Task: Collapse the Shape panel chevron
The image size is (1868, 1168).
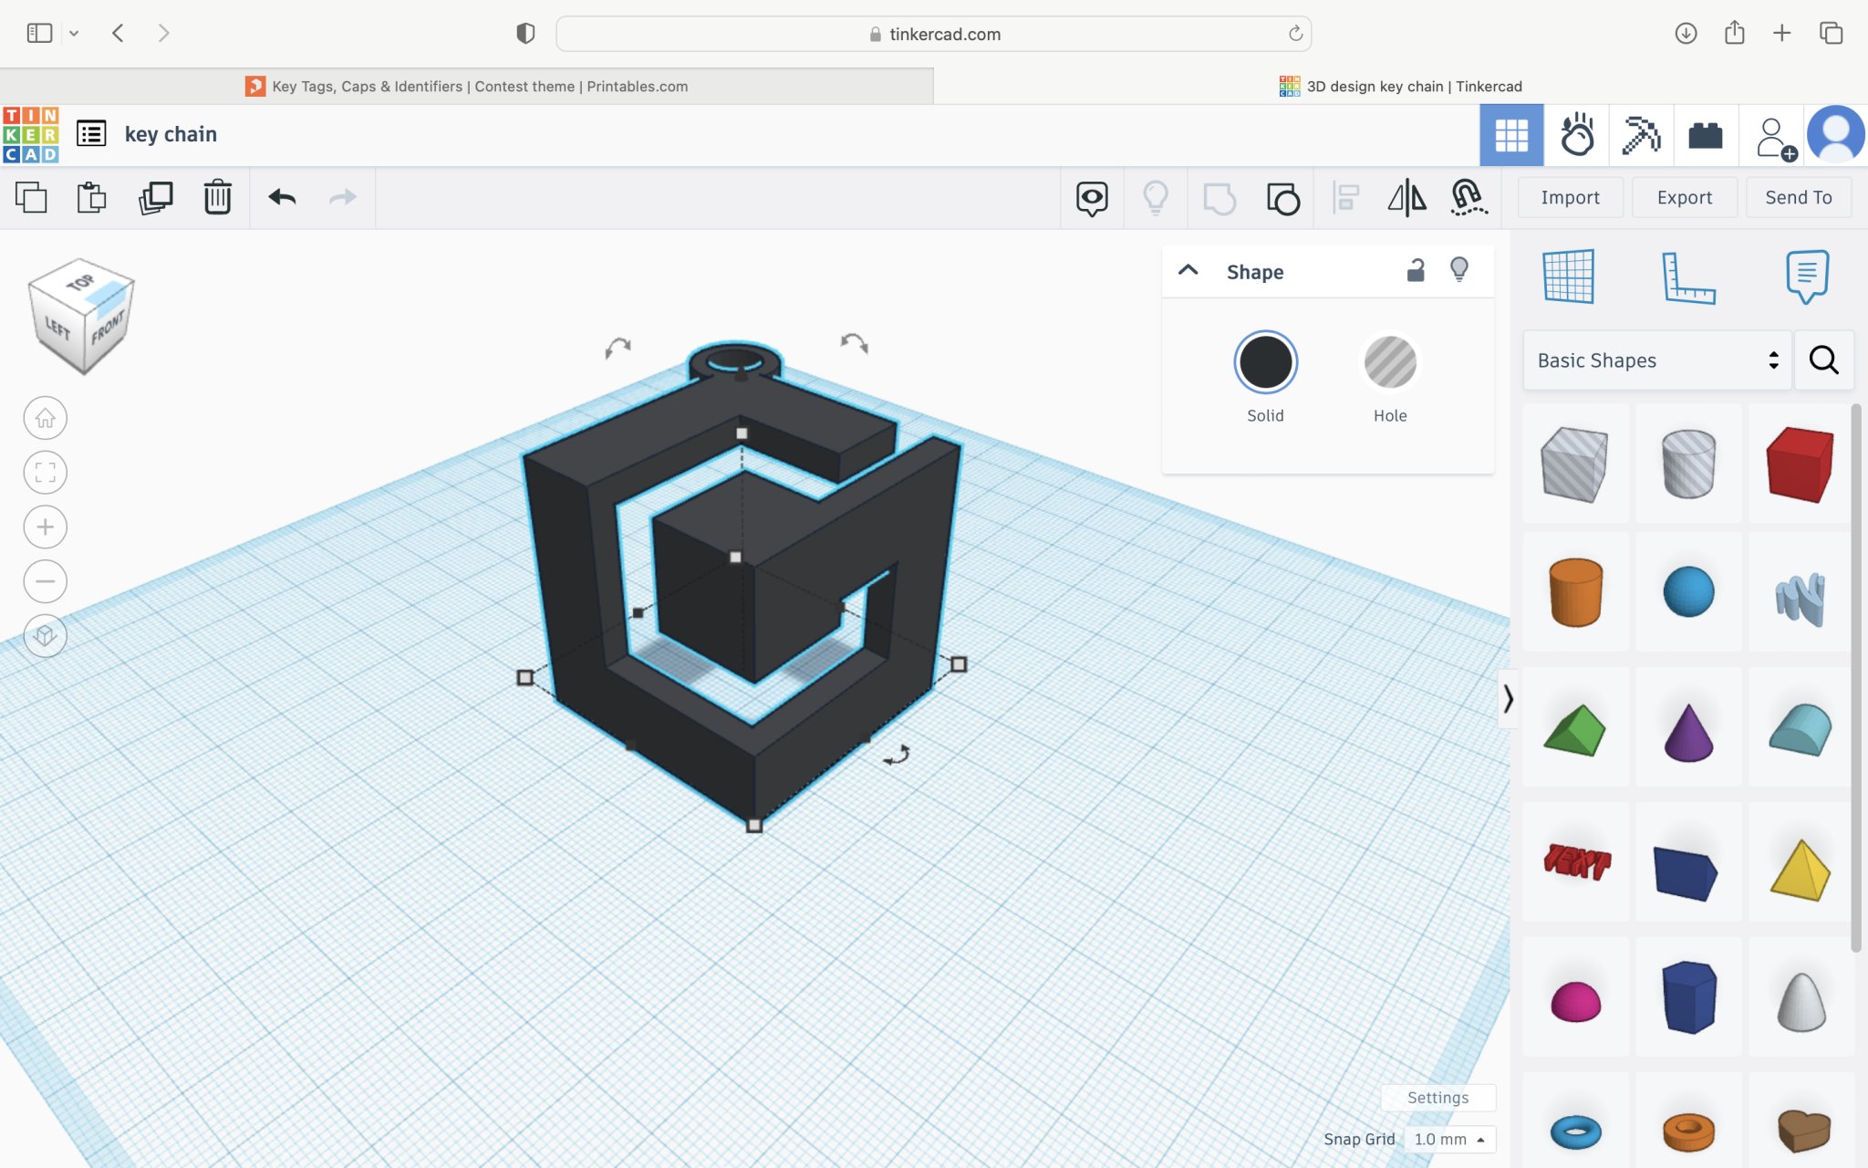Action: [x=1188, y=270]
